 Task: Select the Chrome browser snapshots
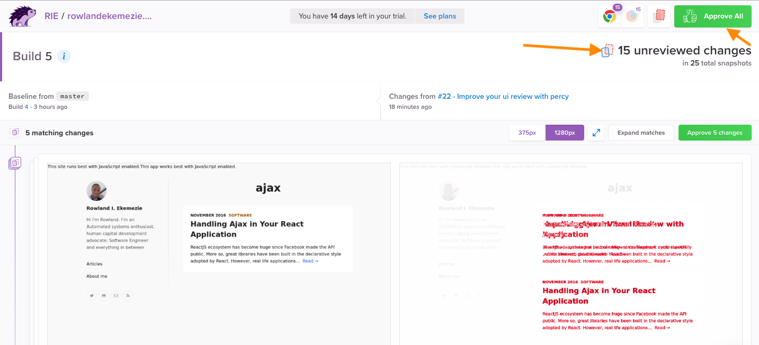pyautogui.click(x=610, y=16)
